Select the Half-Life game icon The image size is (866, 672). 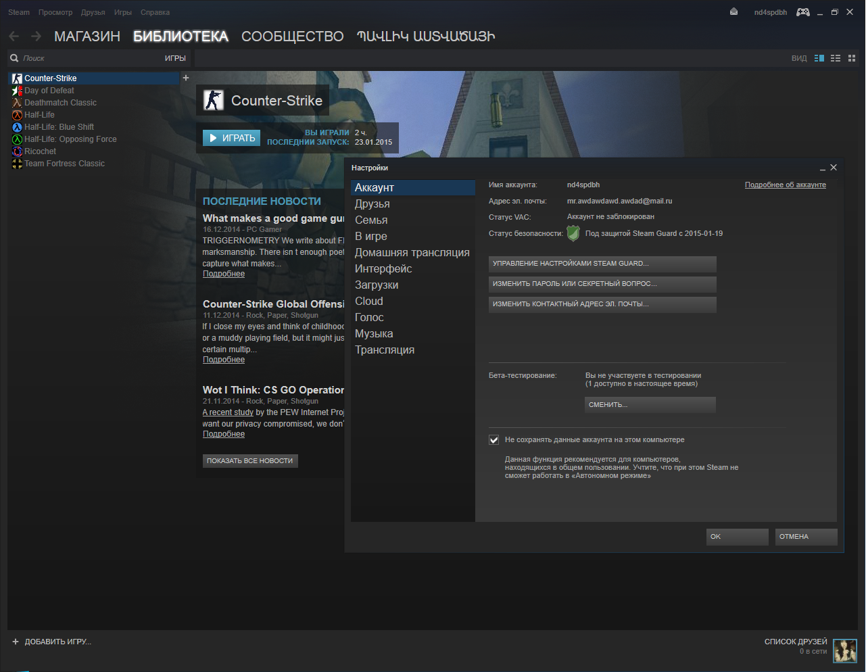[x=17, y=115]
